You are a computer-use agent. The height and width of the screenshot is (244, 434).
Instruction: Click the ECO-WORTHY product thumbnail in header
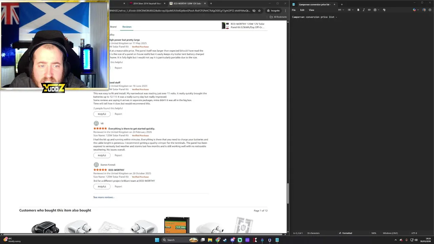point(225,26)
